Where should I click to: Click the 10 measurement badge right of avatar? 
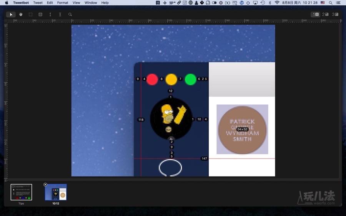pos(199,119)
